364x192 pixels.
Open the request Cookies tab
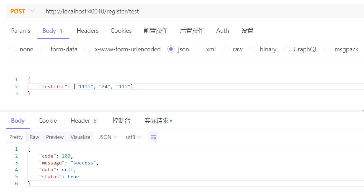[121, 31]
